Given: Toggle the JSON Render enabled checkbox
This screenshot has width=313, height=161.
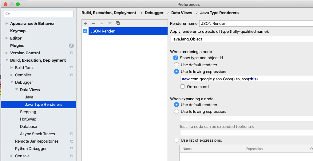Looking at the screenshot, I should 85,31.
